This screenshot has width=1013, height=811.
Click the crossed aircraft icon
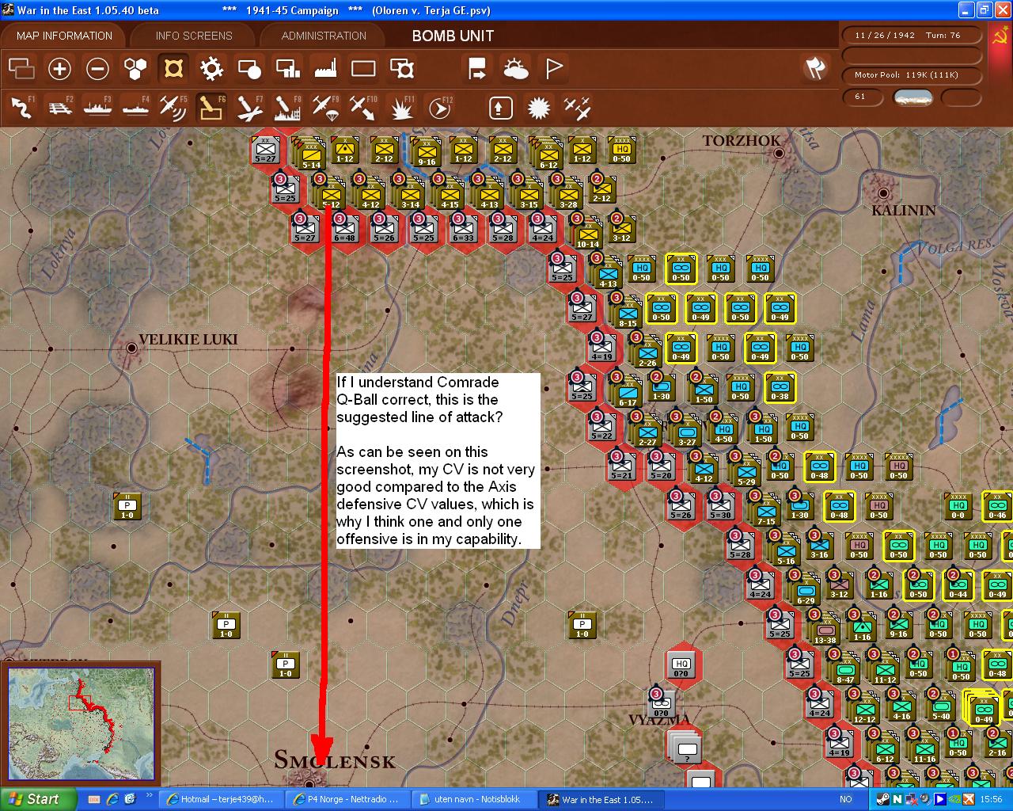576,107
